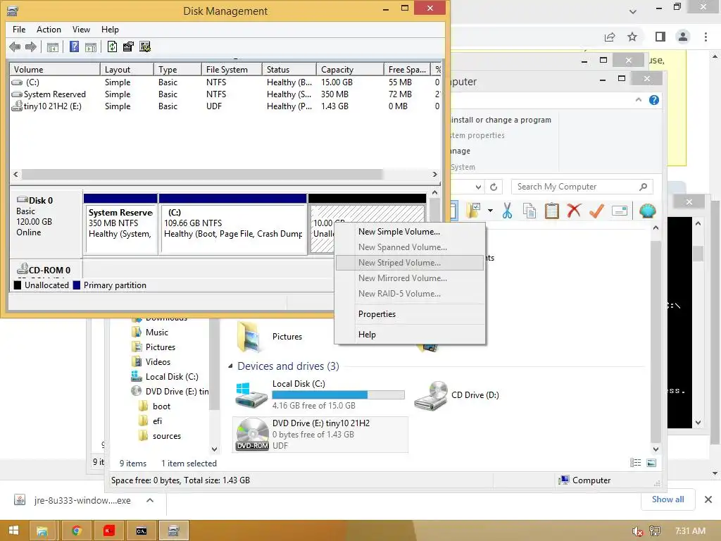Open the File menu in Disk Management
This screenshot has width=721, height=541.
pos(19,30)
